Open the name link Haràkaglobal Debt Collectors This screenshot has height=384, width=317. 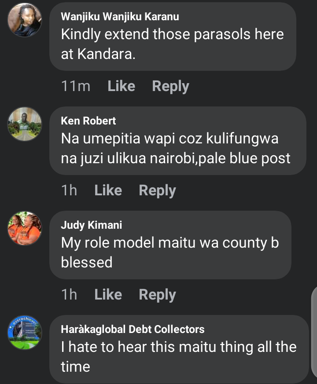133,329
